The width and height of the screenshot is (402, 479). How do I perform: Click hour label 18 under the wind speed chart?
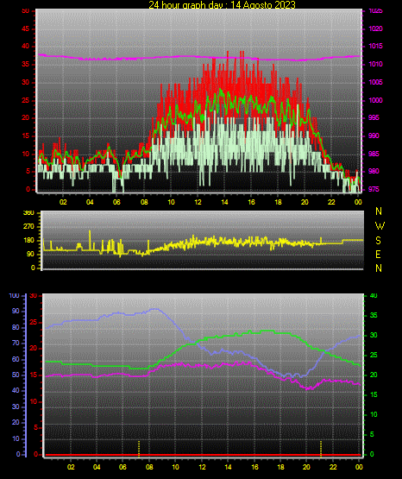278,202
